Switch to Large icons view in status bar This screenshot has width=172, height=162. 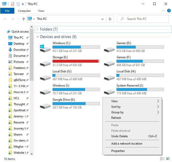point(168,158)
